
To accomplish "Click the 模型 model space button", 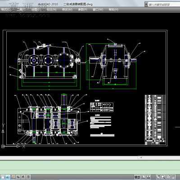I will coord(137,177).
